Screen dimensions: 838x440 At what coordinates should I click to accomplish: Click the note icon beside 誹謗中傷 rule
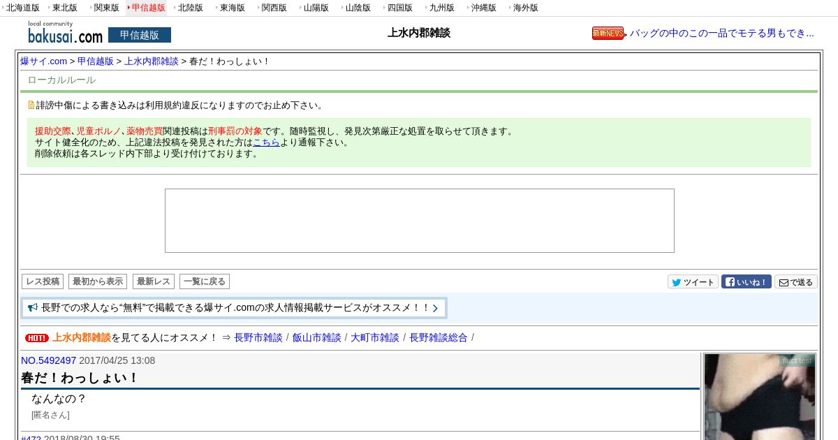coord(31,105)
